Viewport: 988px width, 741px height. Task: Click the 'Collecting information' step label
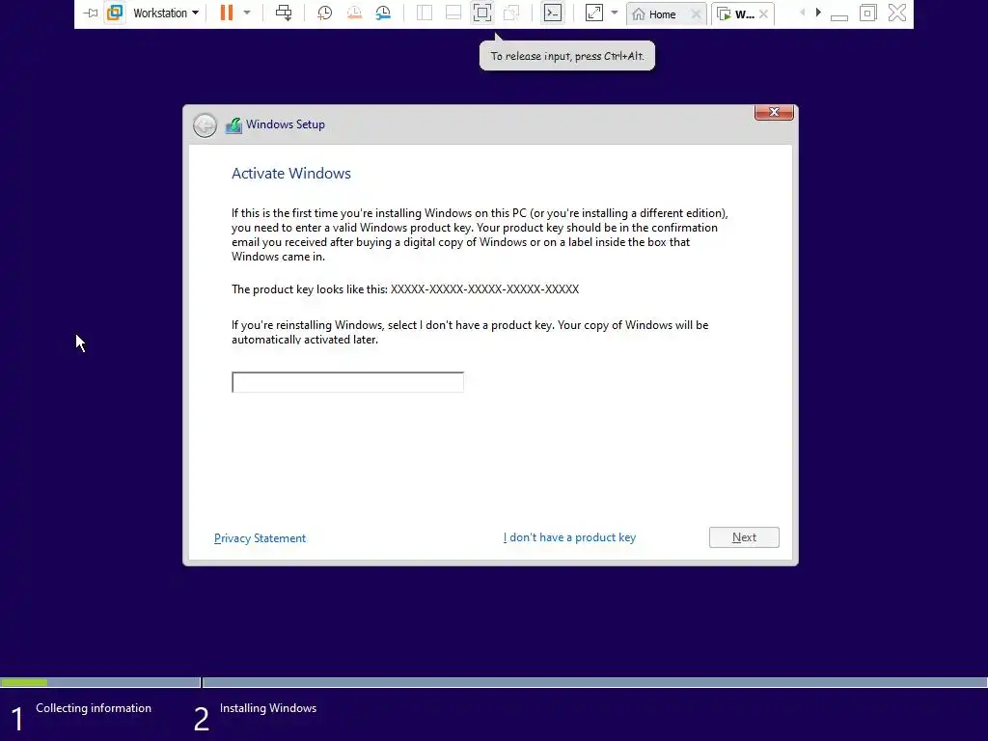pyautogui.click(x=94, y=708)
